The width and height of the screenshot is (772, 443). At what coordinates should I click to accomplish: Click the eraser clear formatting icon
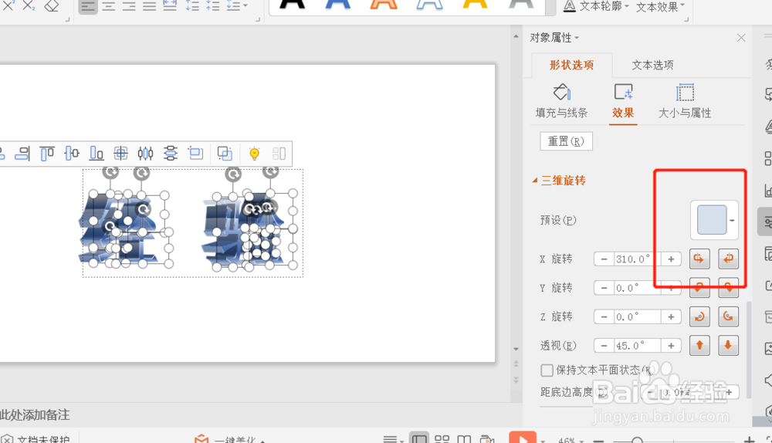[x=51, y=5]
